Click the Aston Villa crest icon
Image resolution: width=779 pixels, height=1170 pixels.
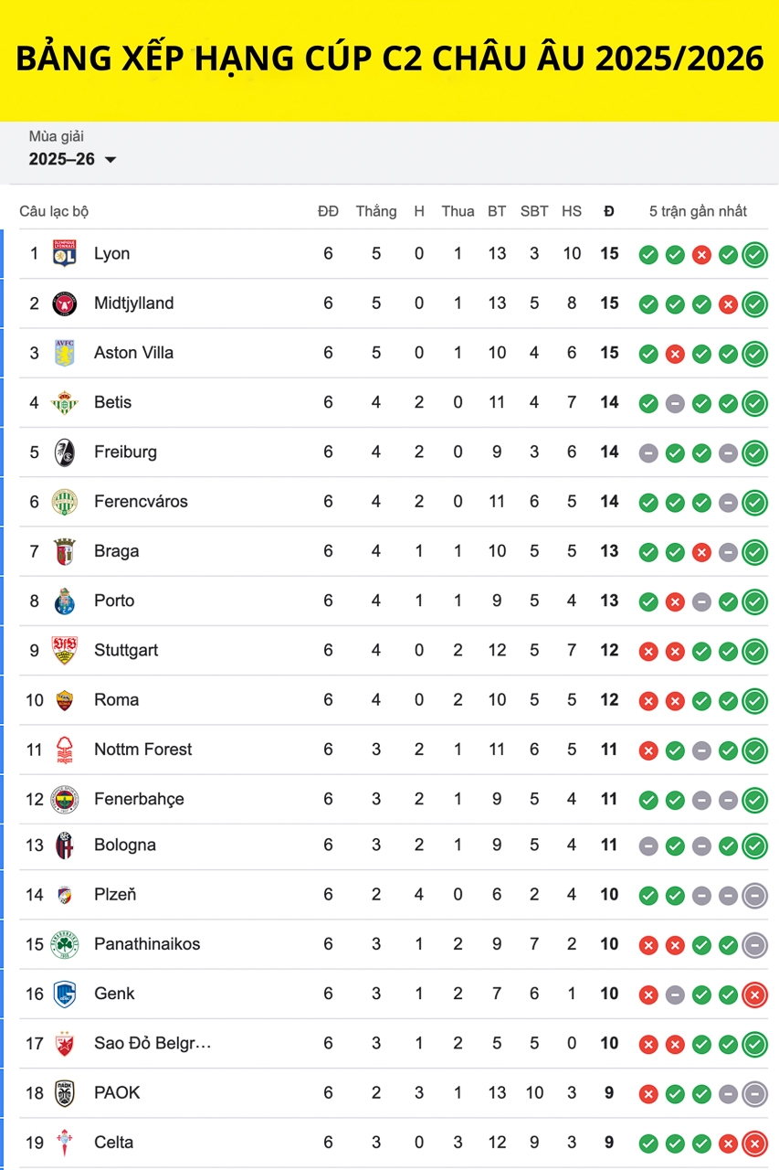click(x=64, y=353)
